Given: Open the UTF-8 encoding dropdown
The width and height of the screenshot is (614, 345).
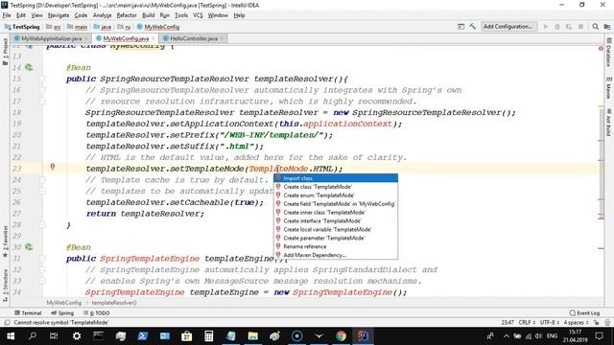Looking at the screenshot, I should click(550, 323).
